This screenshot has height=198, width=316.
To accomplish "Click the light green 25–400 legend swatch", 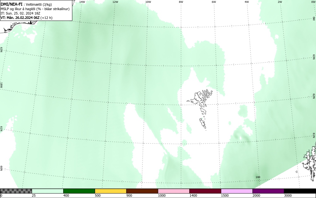I will tap(48, 191).
